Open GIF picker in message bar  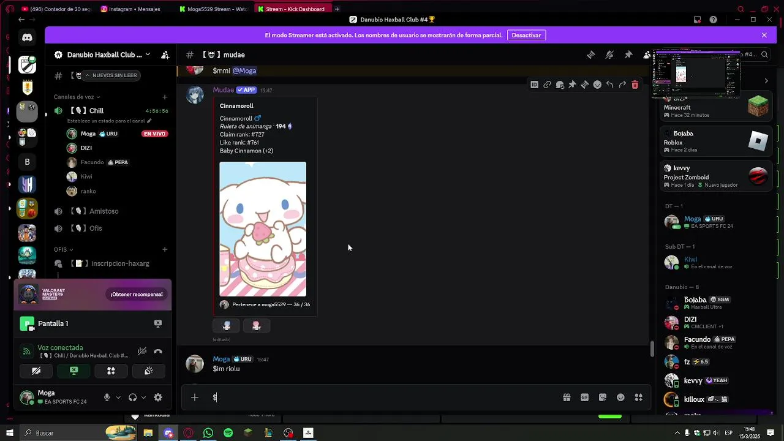[584, 398]
